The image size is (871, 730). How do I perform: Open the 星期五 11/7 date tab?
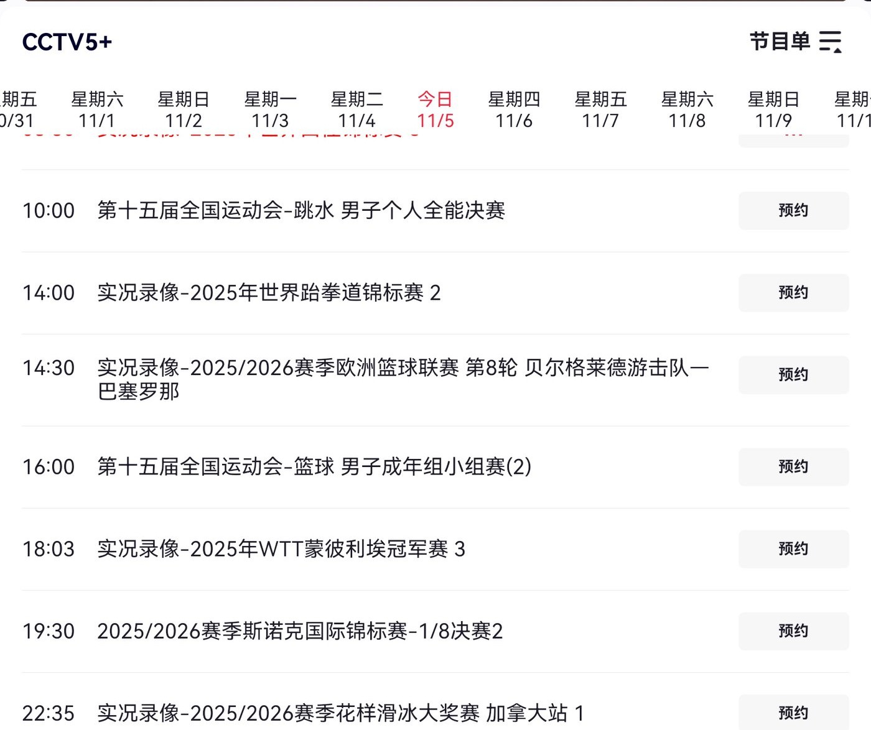click(x=600, y=109)
